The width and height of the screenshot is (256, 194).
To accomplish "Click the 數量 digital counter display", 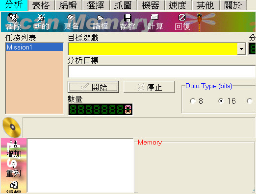I will click(x=100, y=109).
